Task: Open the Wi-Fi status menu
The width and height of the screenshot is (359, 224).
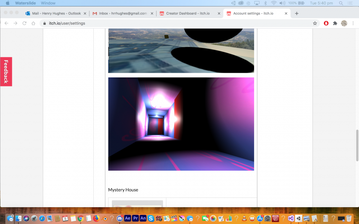Action: click(x=274, y=3)
